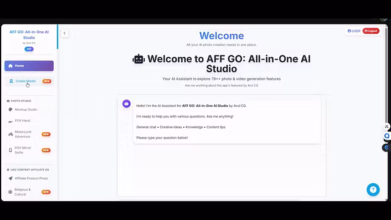Click the hand icon beside POV Hand
Viewport: 391px width, 220px height.
[x=10, y=121]
